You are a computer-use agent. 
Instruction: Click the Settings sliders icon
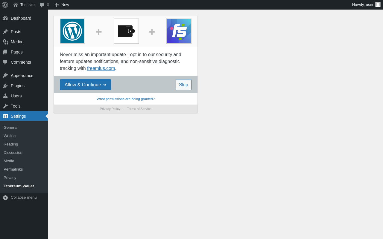[x=5, y=116]
